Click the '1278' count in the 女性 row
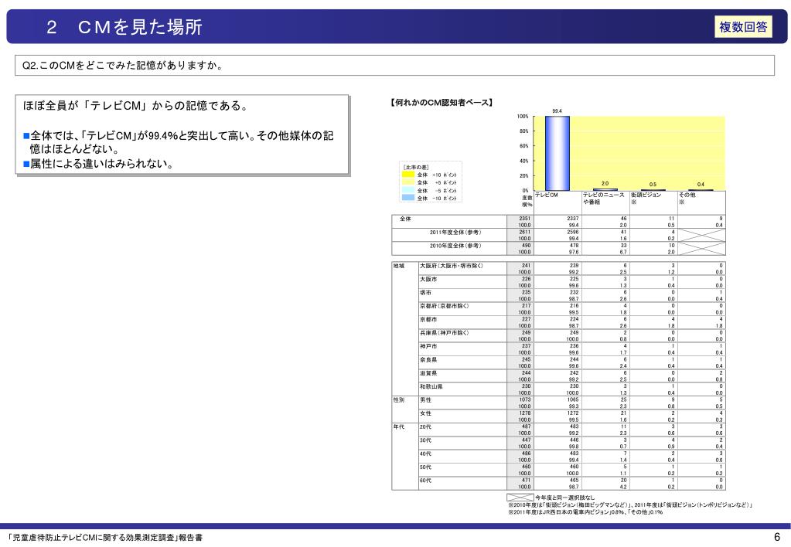The height and width of the screenshot is (547, 791). [525, 413]
